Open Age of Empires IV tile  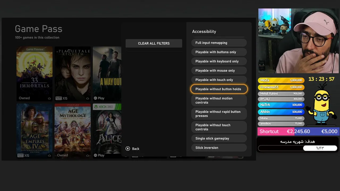point(35,131)
